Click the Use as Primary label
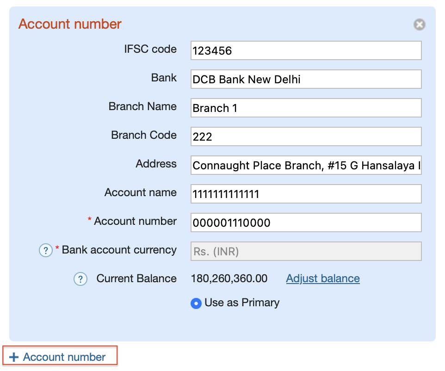This screenshot has width=445, height=371. pyautogui.click(x=242, y=303)
